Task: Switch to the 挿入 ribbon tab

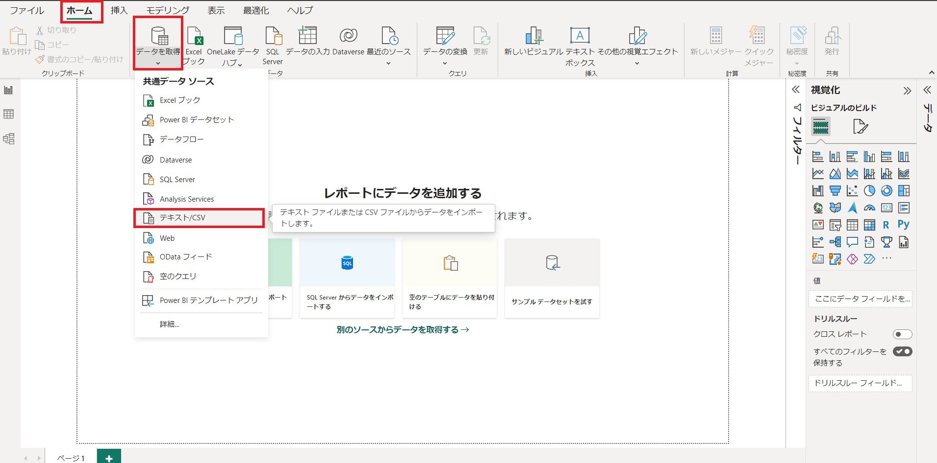Action: click(119, 10)
